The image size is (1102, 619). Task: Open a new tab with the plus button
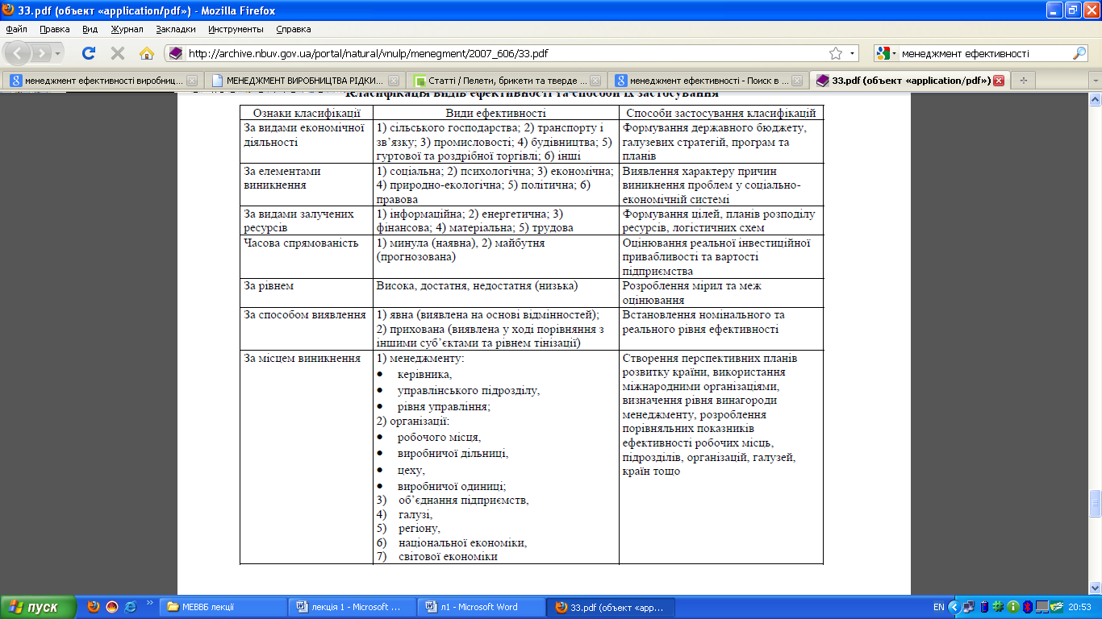tap(1023, 81)
